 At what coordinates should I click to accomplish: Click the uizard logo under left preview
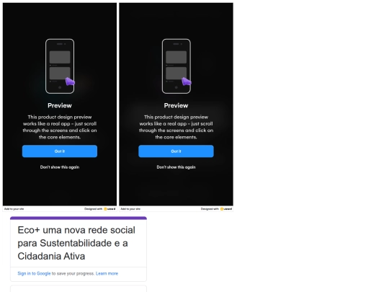pos(109,209)
